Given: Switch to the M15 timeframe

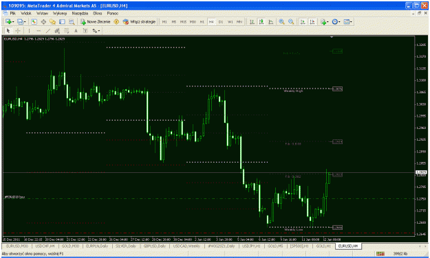Looking at the screenshot, I should pos(183,22).
